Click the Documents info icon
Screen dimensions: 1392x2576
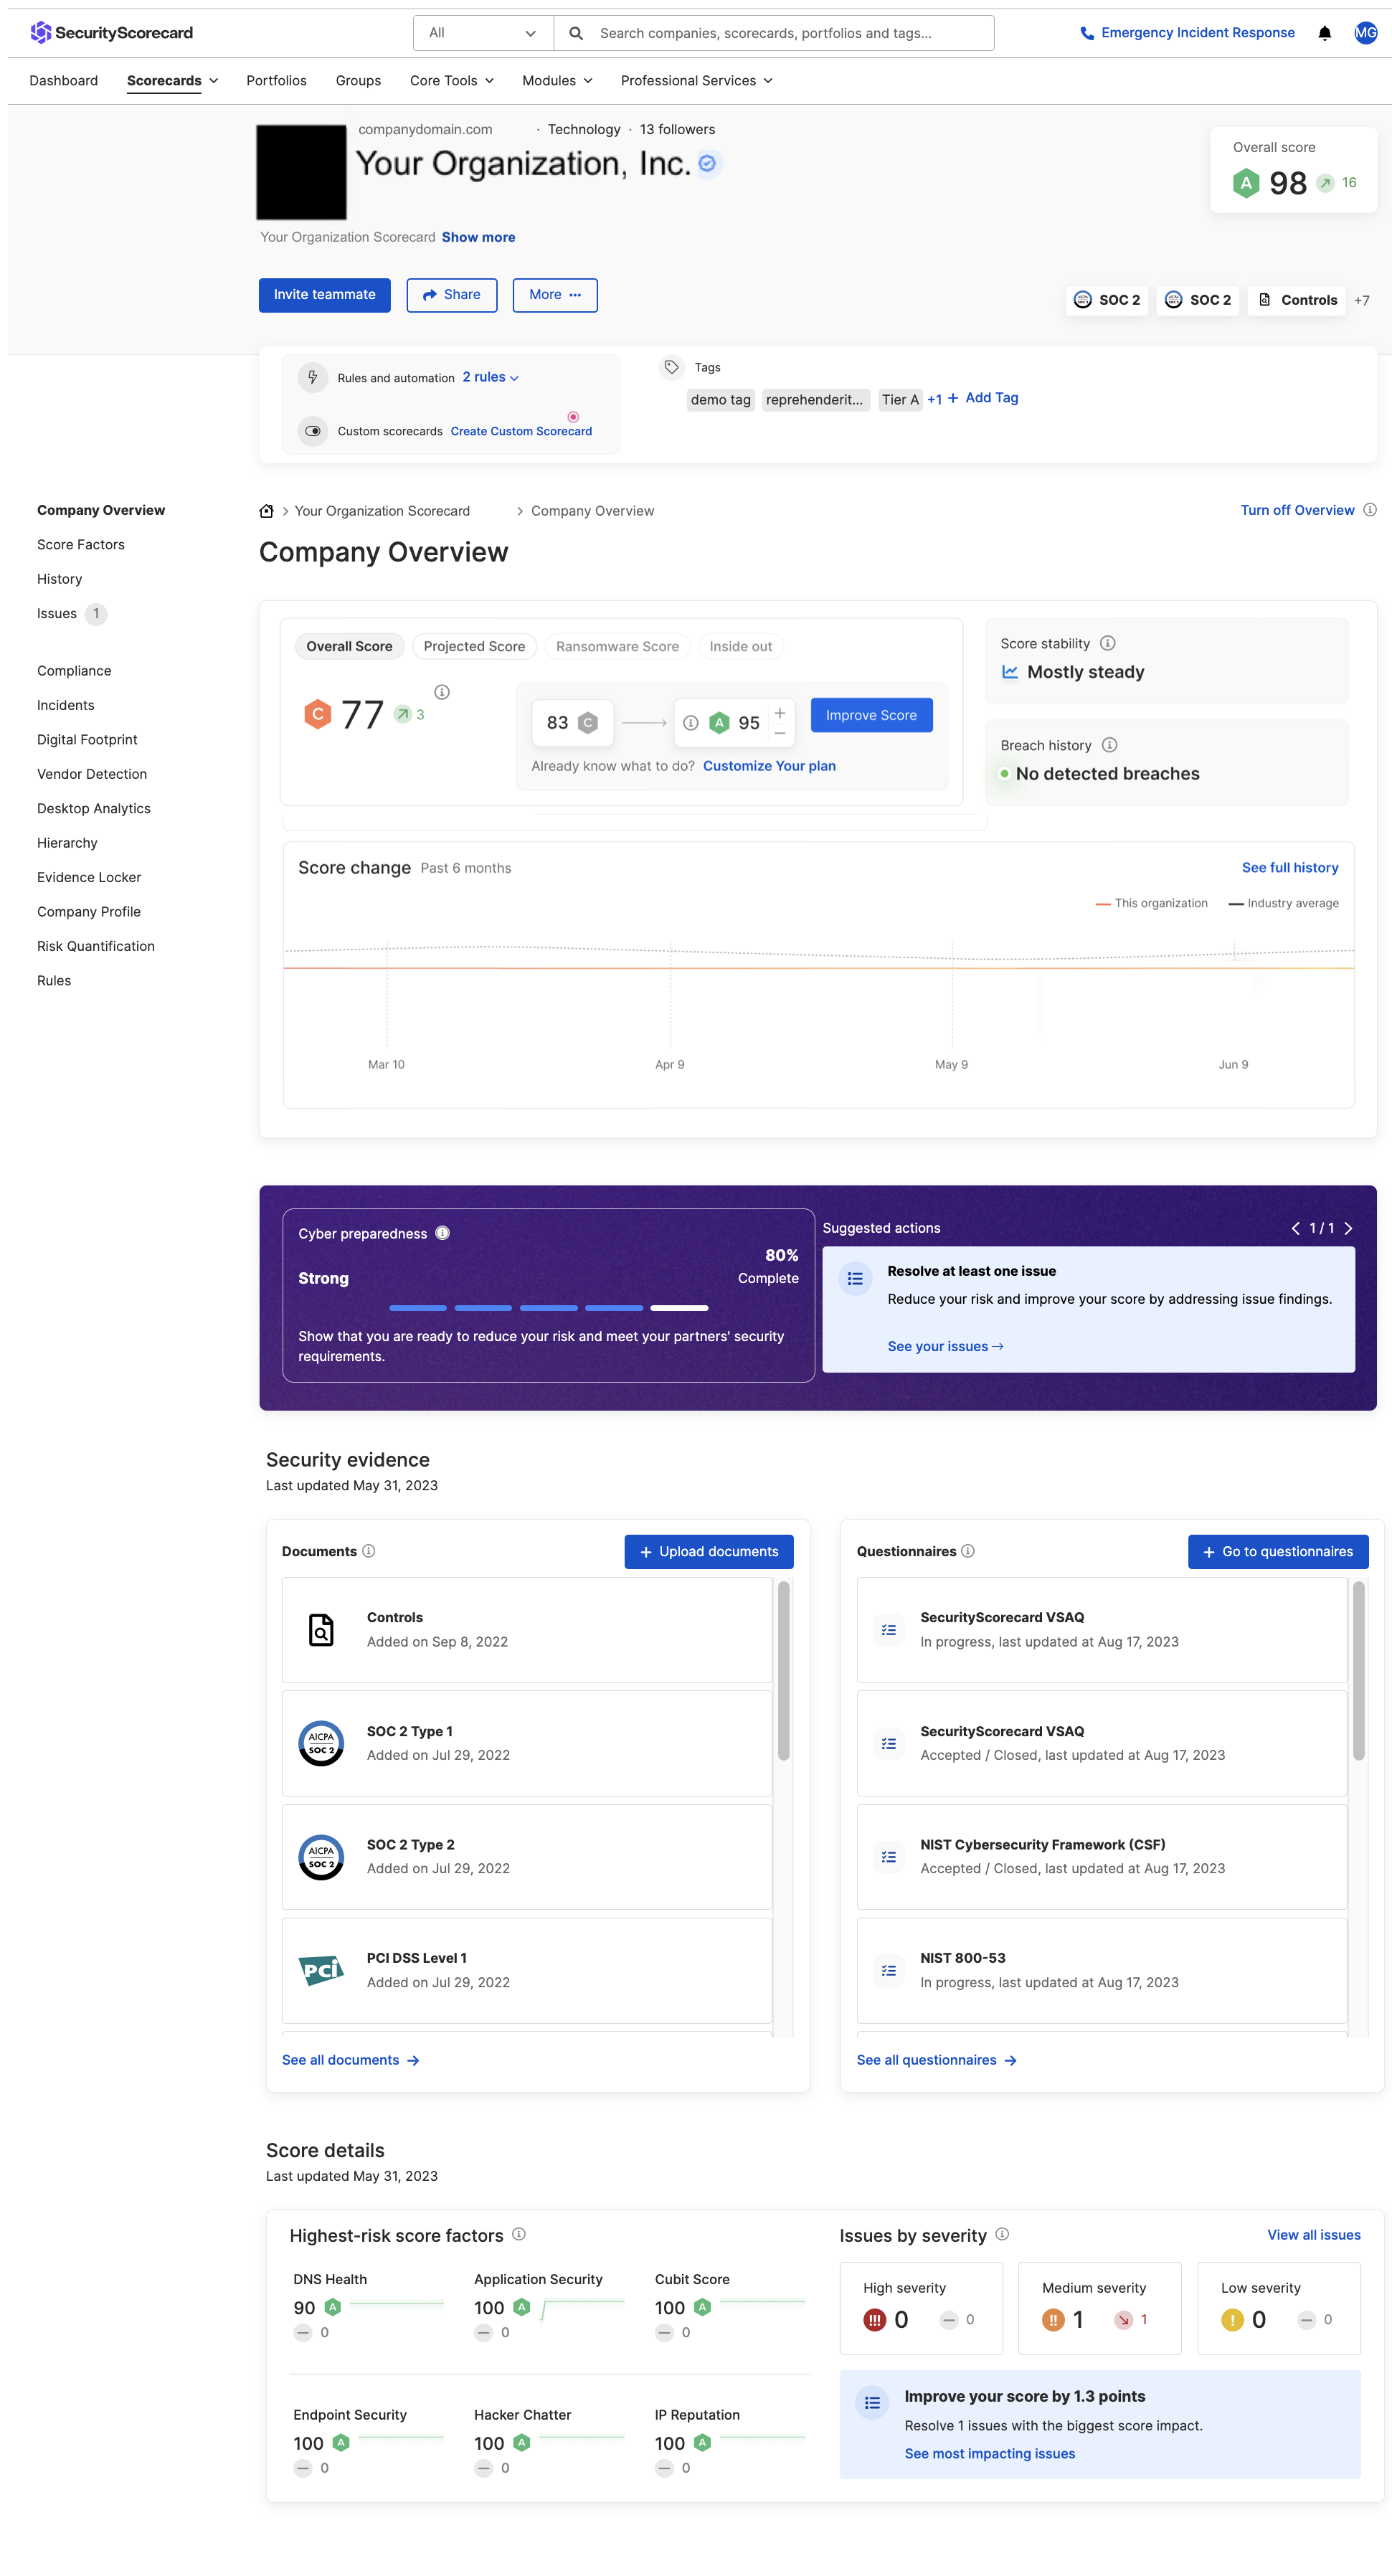pos(369,1551)
